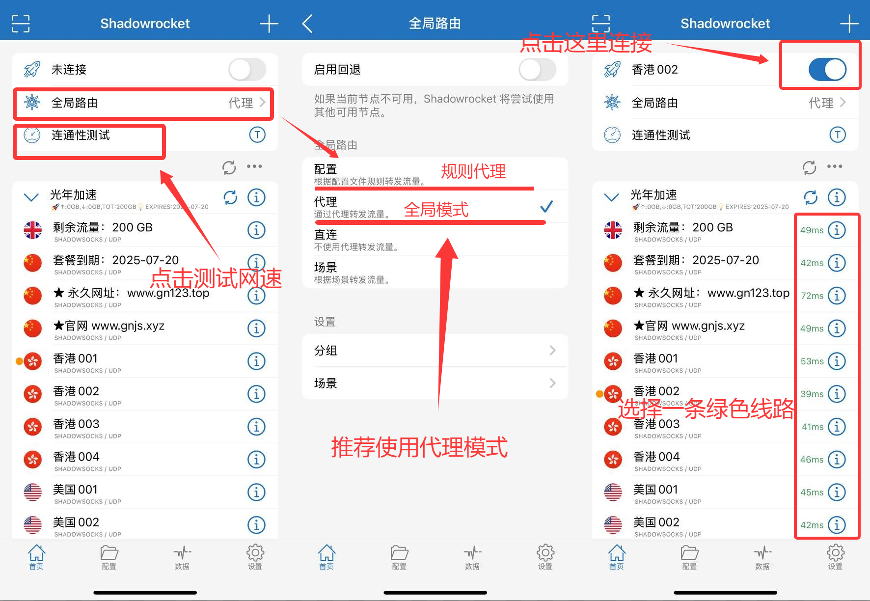
Task: Tap the plus icon above the enabled connection switch
Action: 849,23
